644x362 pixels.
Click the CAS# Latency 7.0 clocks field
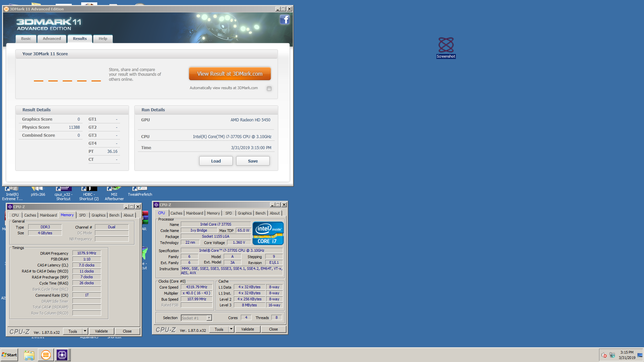tap(87, 265)
